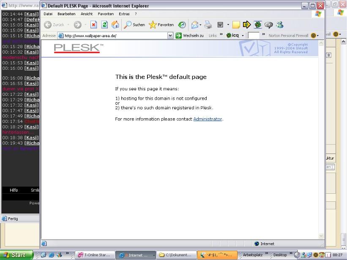Open the Bearbeiten menu

tap(66, 14)
